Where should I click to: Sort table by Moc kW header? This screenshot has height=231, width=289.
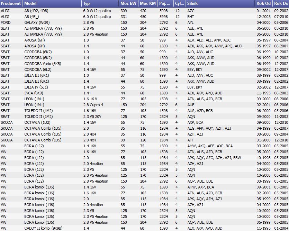(x=128, y=3)
